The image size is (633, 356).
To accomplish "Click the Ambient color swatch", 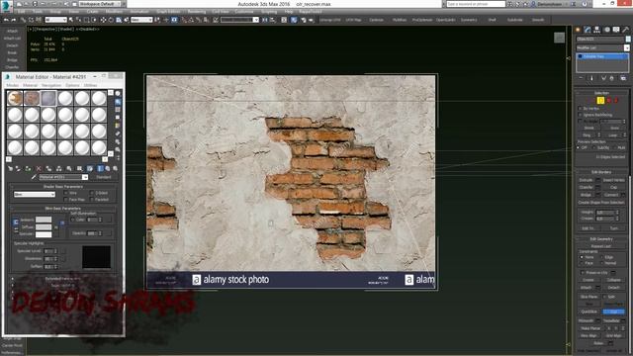I will 44,220.
